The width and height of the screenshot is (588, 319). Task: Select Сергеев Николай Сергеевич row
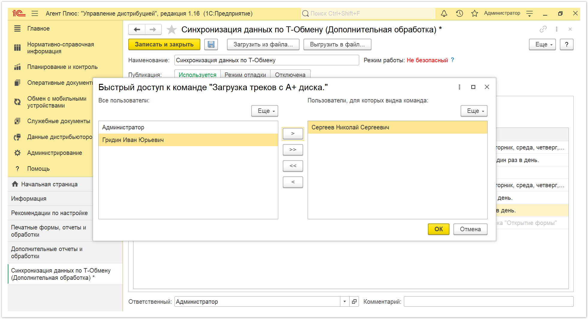coord(398,127)
